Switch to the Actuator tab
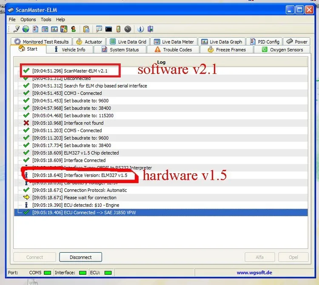Viewport: 319px width, 285px height. point(89,42)
